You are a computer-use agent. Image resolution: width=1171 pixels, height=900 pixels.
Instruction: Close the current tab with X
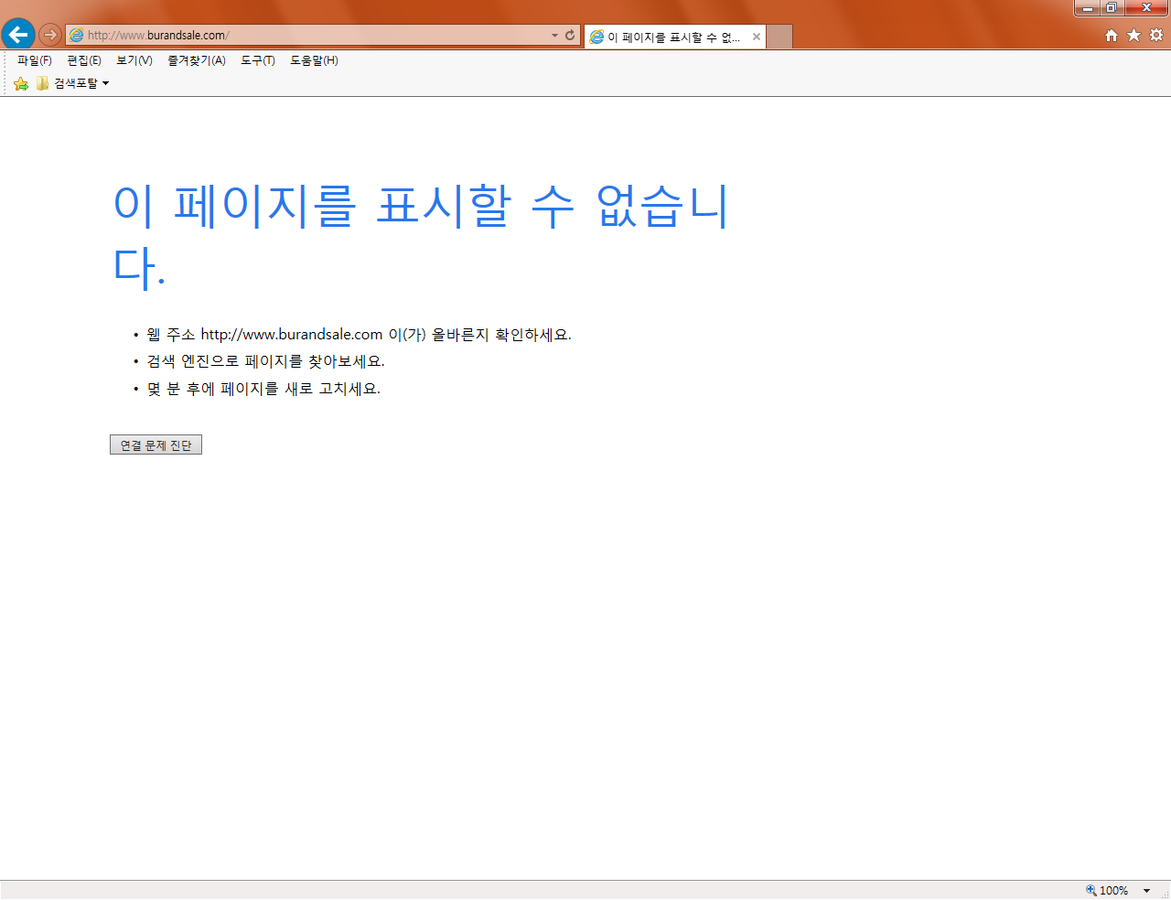[757, 37]
